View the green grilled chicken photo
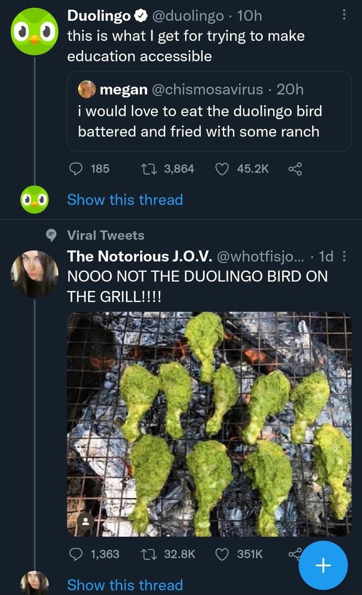This screenshot has height=595, width=362. (209, 424)
